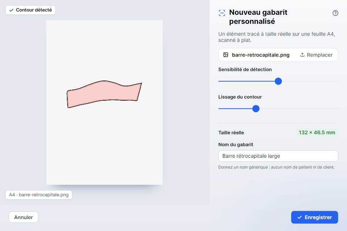The image size is (347, 231).
Task: Adjust the Sensibilité de détection slider handle
Action: 278,81
